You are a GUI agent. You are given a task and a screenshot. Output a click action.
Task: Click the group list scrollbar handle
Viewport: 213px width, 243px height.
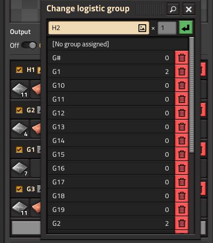tap(192, 95)
